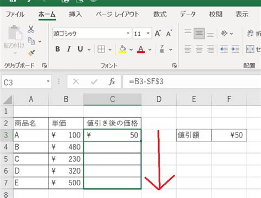Select the cell with ¥ 480
Screen dimensions: 261x198
[x=66, y=147]
